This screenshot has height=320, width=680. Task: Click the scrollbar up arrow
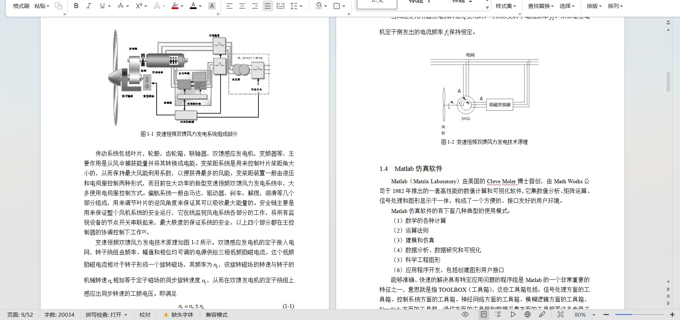coord(668,30)
